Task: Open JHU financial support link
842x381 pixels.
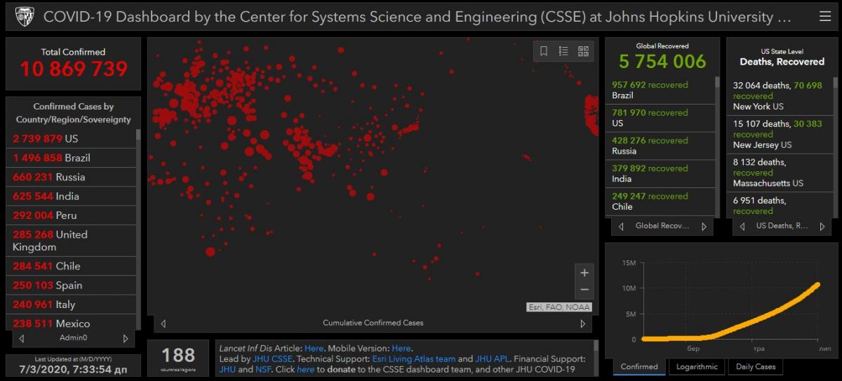Action: click(227, 369)
